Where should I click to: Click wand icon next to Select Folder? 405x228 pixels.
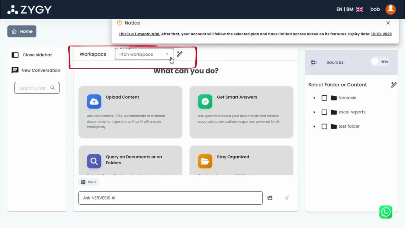(x=394, y=85)
